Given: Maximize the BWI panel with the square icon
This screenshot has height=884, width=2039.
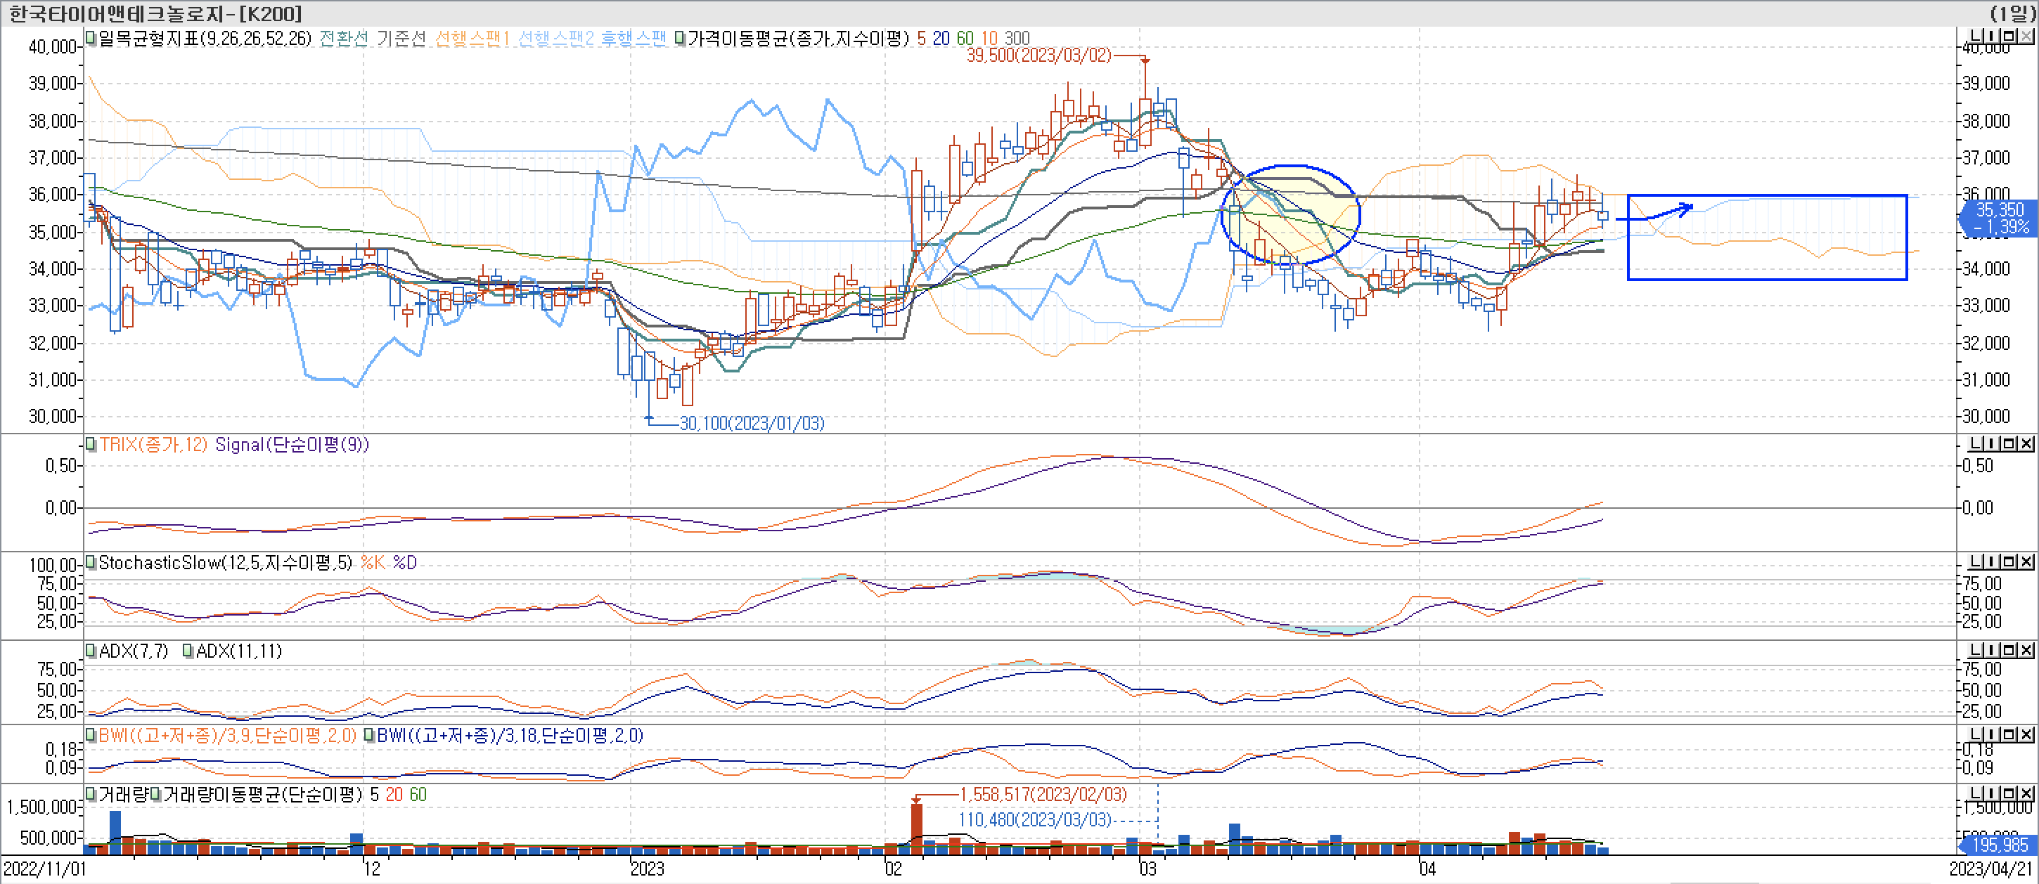Looking at the screenshot, I should pos(2009,735).
